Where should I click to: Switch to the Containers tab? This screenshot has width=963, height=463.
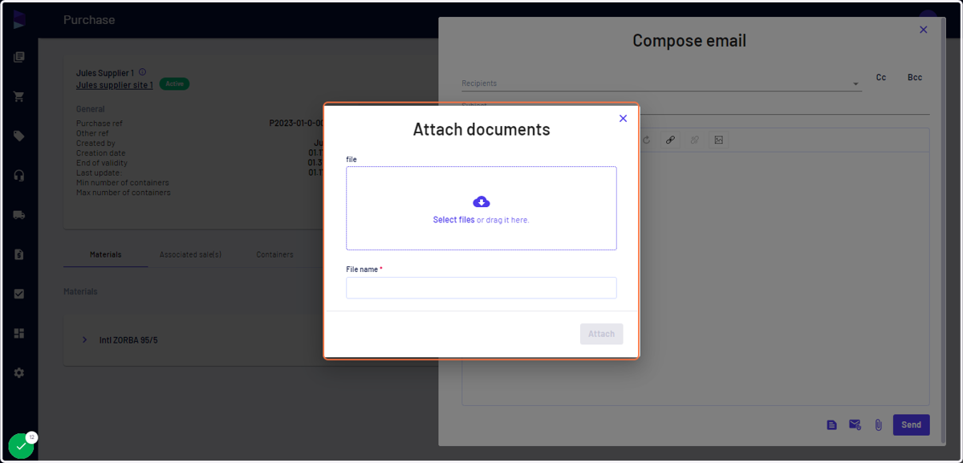[x=275, y=254]
